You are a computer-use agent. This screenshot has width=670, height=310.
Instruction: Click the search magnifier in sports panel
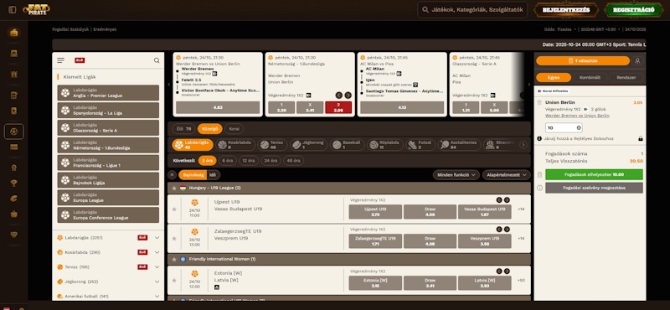157,60
